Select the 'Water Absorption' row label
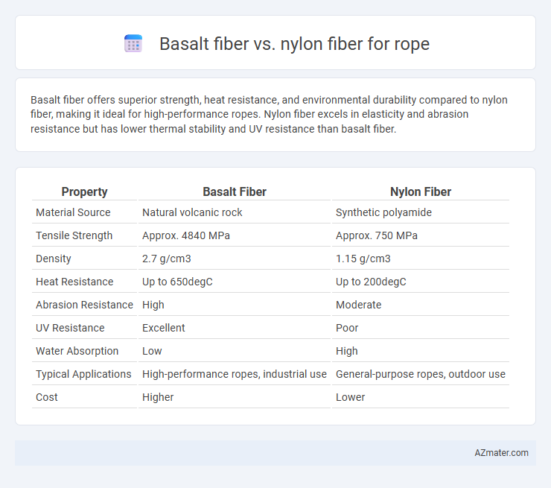This screenshot has height=488, width=551. [x=77, y=351]
